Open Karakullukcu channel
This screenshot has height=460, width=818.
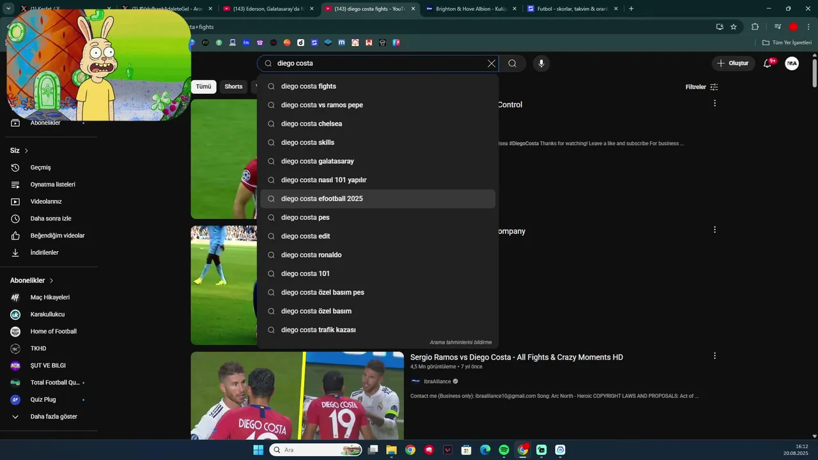(48, 314)
